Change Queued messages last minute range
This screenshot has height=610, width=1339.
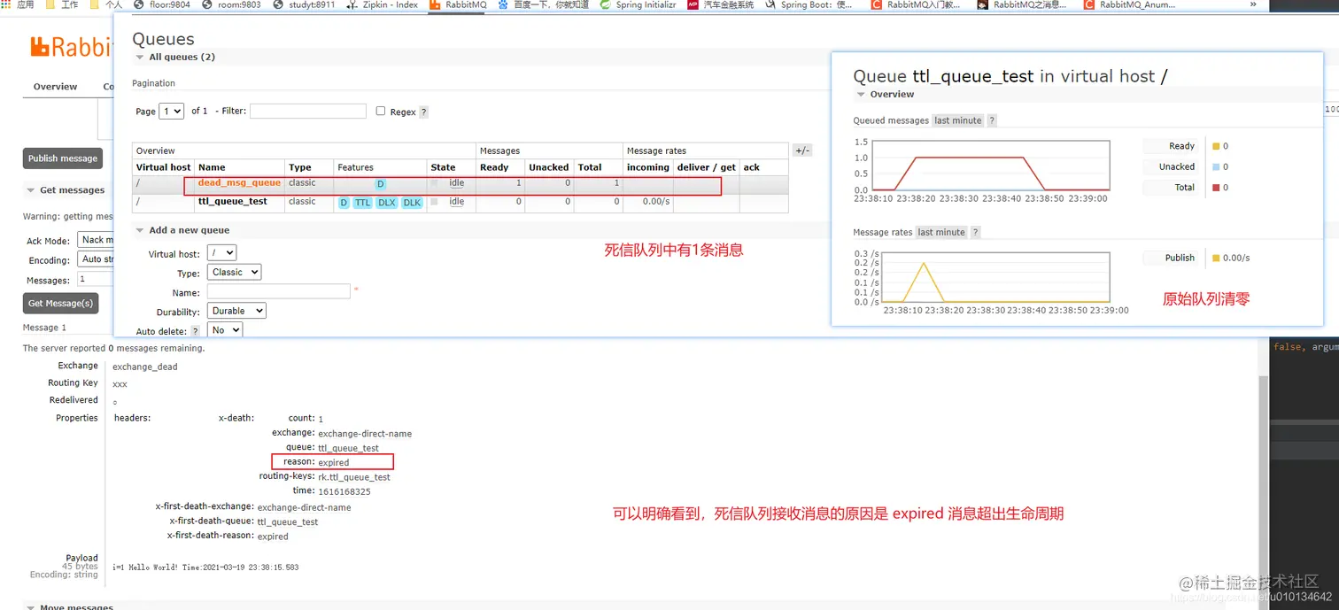[958, 120]
